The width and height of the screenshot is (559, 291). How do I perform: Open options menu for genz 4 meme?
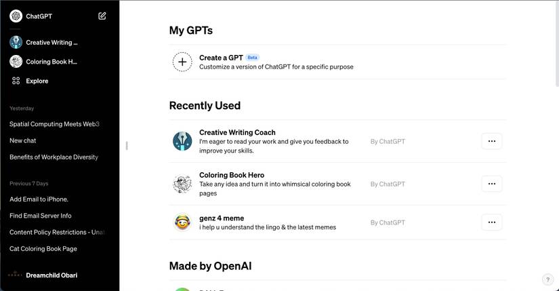[491, 222]
